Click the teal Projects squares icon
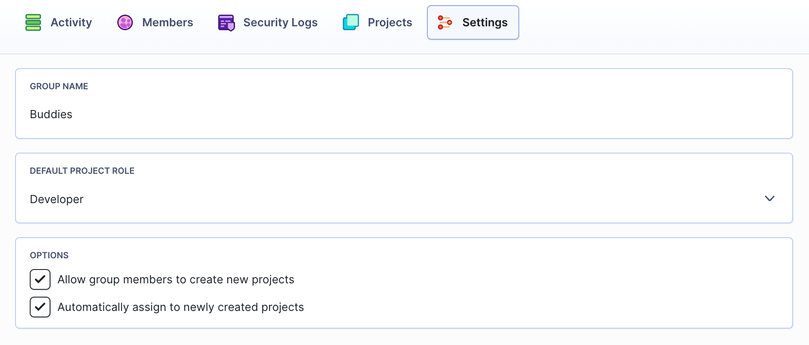Image resolution: width=809 pixels, height=345 pixels. pos(351,22)
